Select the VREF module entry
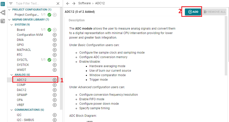Image resolution: width=229 pixels, height=122 pixels. 21,105
